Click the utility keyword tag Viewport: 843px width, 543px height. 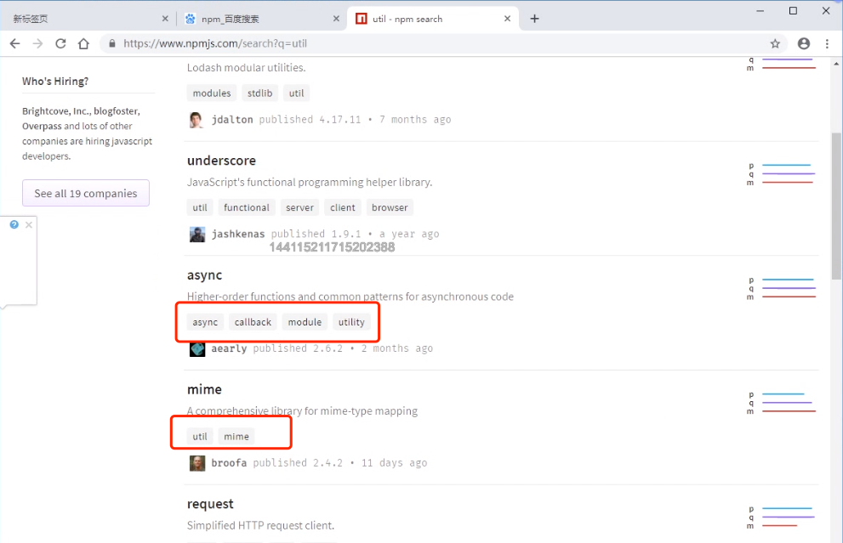coord(351,322)
